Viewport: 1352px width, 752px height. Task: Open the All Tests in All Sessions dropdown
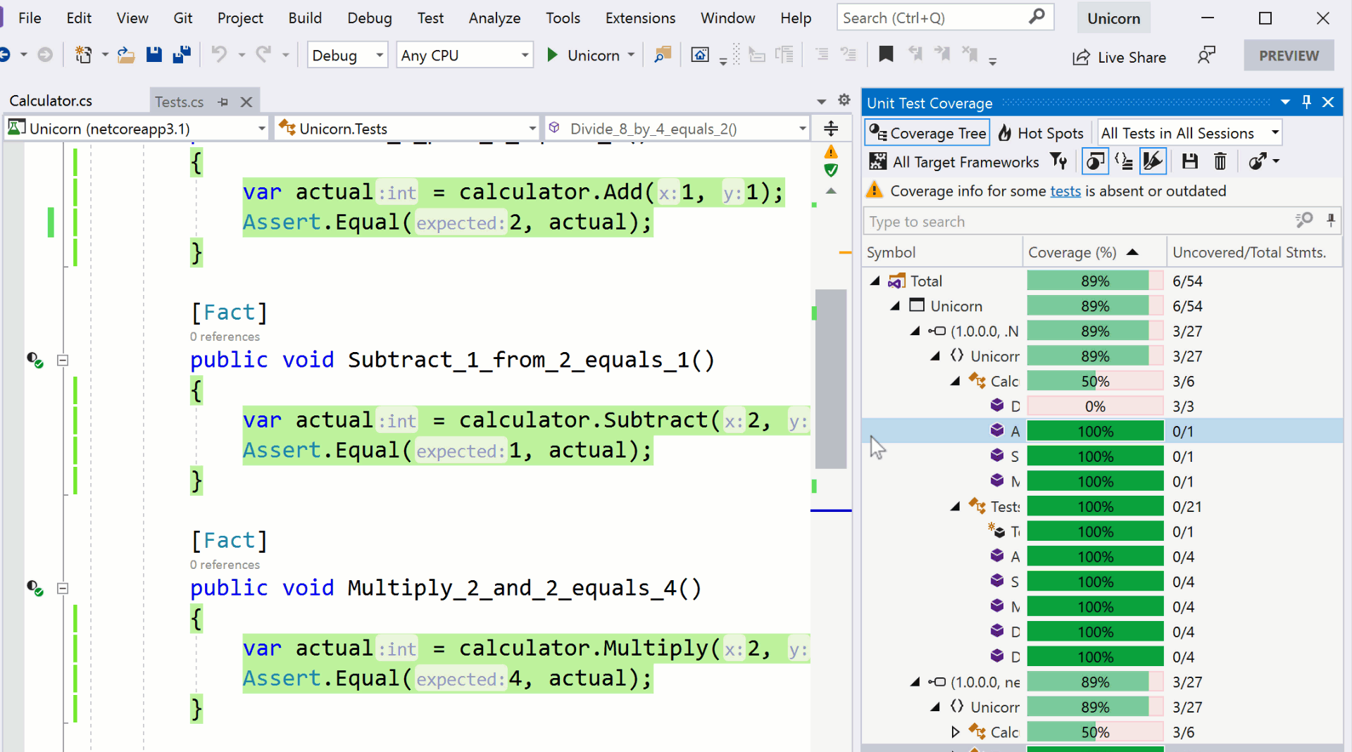[1189, 133]
